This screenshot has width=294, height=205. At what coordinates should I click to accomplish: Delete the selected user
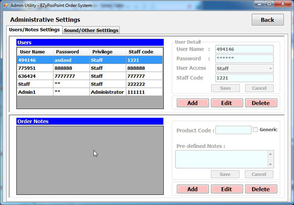(261, 103)
